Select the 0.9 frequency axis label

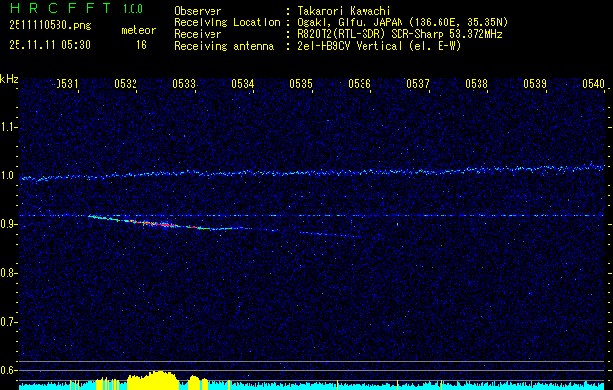coord(9,224)
